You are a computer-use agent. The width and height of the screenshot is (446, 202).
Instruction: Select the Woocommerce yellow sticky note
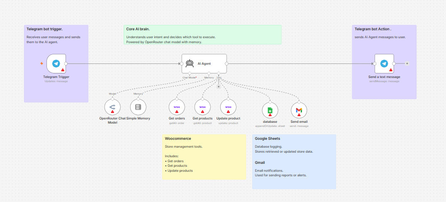click(204, 157)
